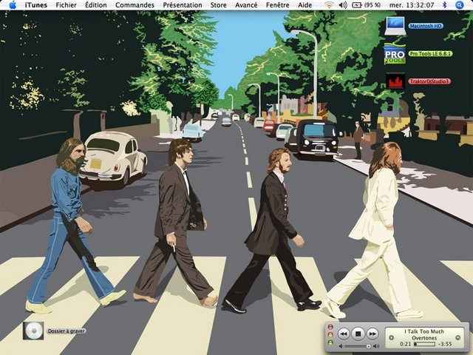Select the Dossier à graver disc icon
473x355 pixels.
tap(33, 331)
